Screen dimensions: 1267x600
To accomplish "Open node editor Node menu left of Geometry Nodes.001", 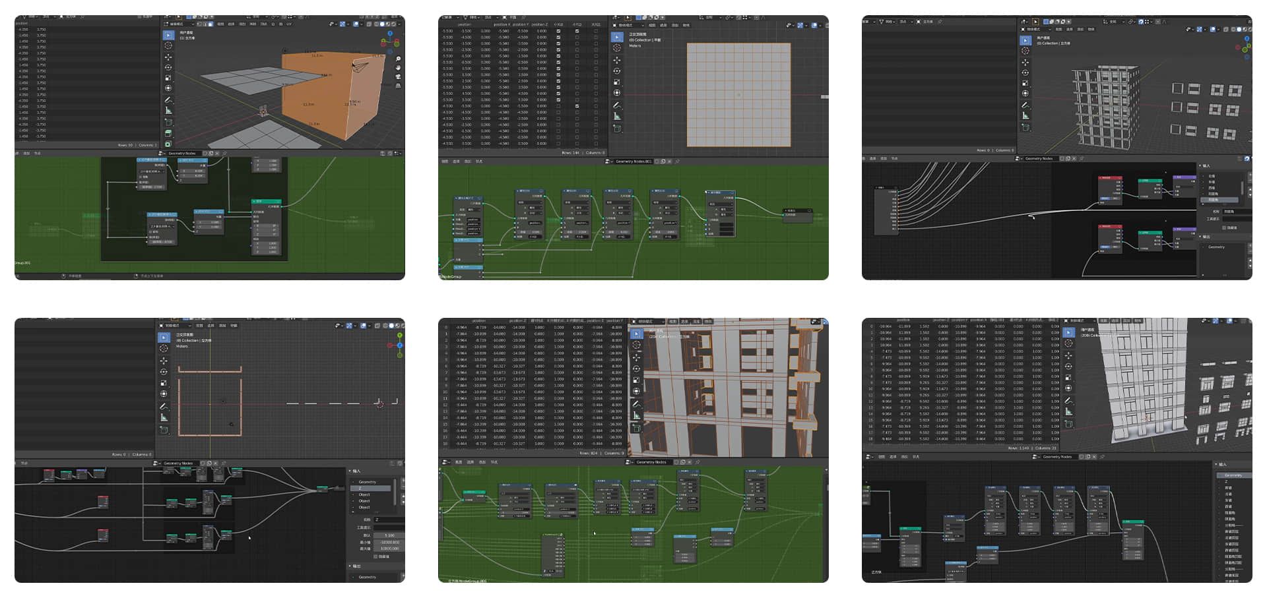I will click(x=479, y=161).
